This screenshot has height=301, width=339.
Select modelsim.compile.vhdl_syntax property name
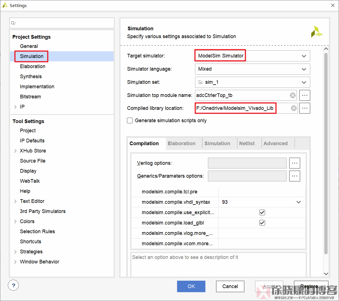pos(176,202)
